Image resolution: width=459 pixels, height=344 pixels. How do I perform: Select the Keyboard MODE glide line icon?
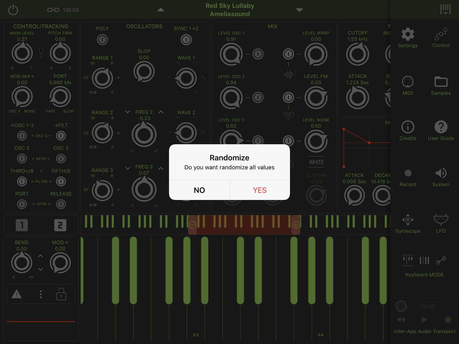pyautogui.click(x=441, y=260)
